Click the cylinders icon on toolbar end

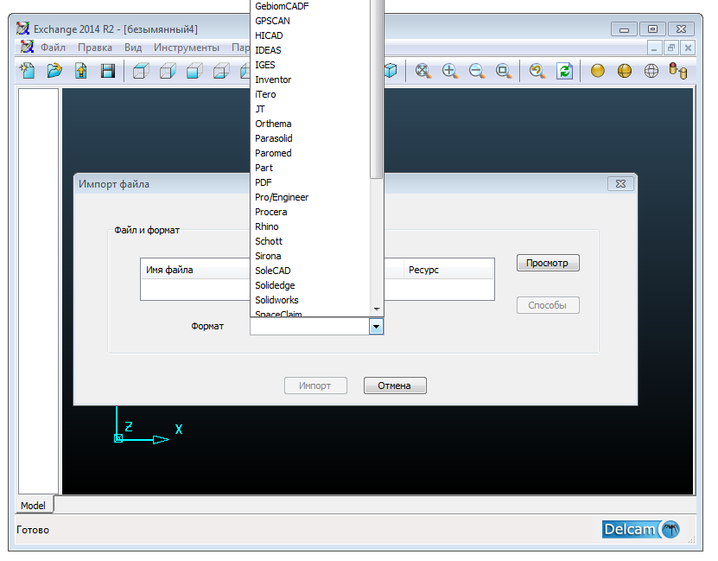[678, 71]
